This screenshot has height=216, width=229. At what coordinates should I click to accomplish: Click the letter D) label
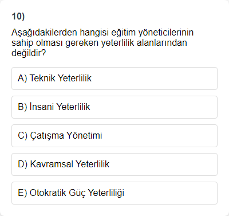[22, 164]
